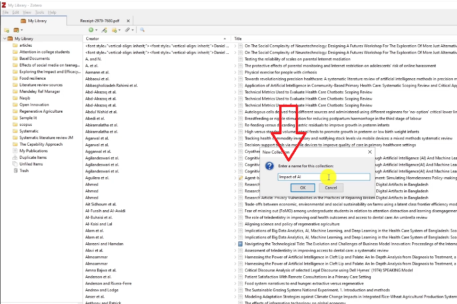Click the Creator column header
The width and height of the screenshot is (457, 304).
92,39
